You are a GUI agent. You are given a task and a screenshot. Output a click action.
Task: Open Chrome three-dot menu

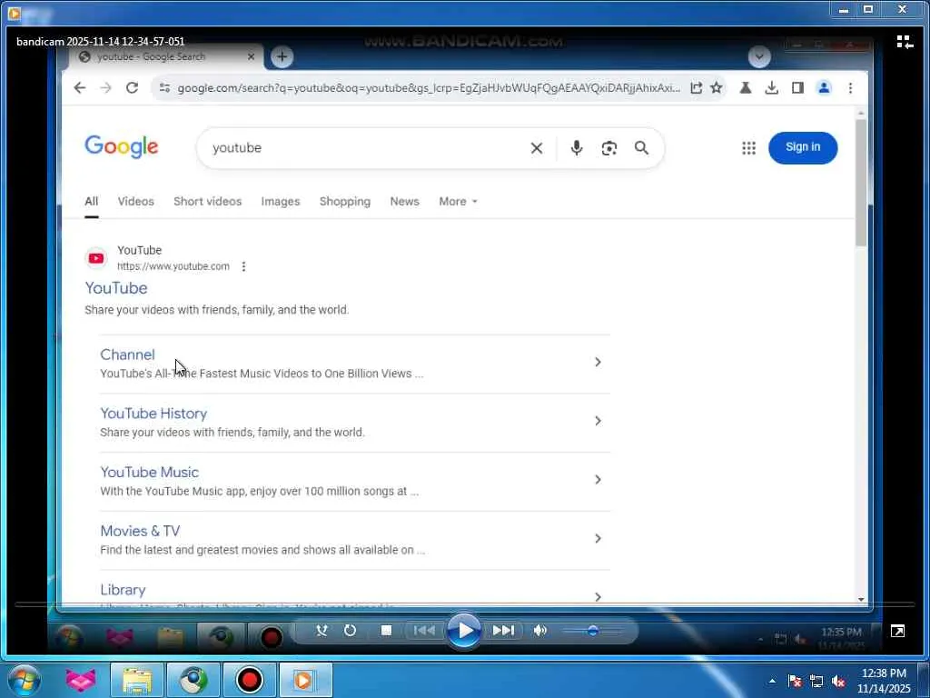point(850,88)
